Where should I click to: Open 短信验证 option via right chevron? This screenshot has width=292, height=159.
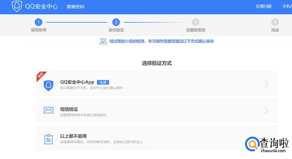267,110
